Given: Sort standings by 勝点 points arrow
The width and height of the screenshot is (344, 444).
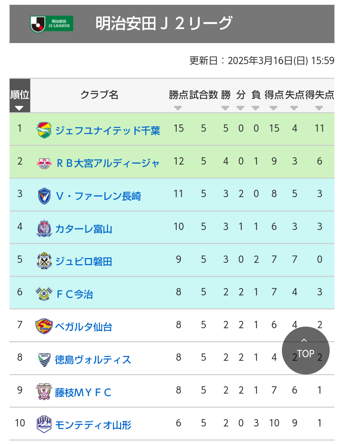Looking at the screenshot, I should coord(178,108).
